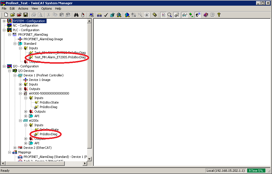Viewport: 272px width, 174px height.
Task: Collapse the et200s box node
Action: (20, 121)
